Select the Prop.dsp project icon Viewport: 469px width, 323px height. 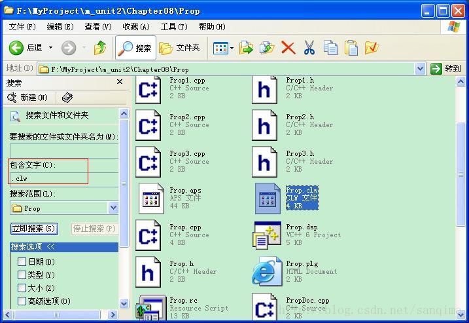pyautogui.click(x=267, y=235)
